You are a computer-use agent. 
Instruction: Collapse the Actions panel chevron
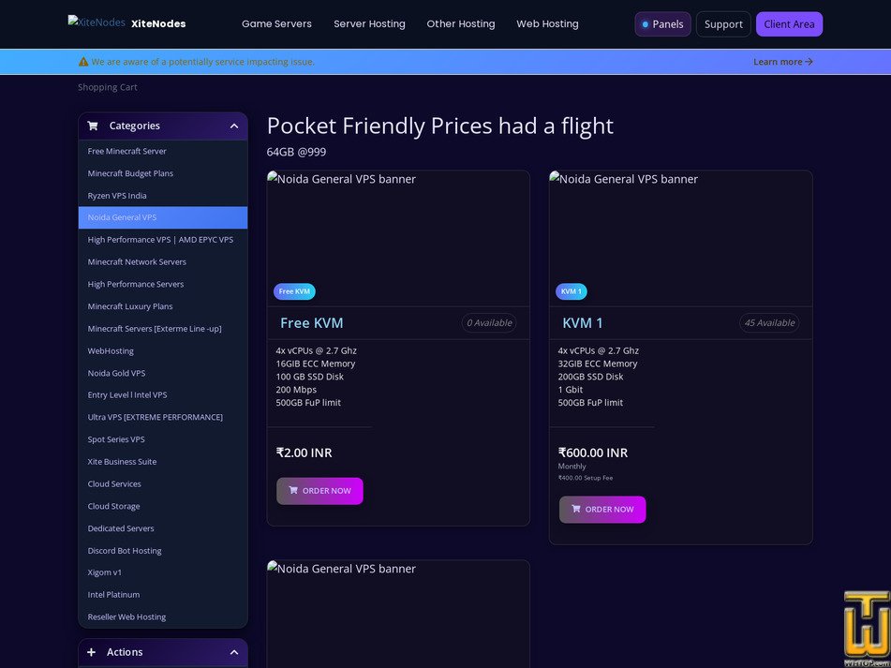[x=234, y=652]
